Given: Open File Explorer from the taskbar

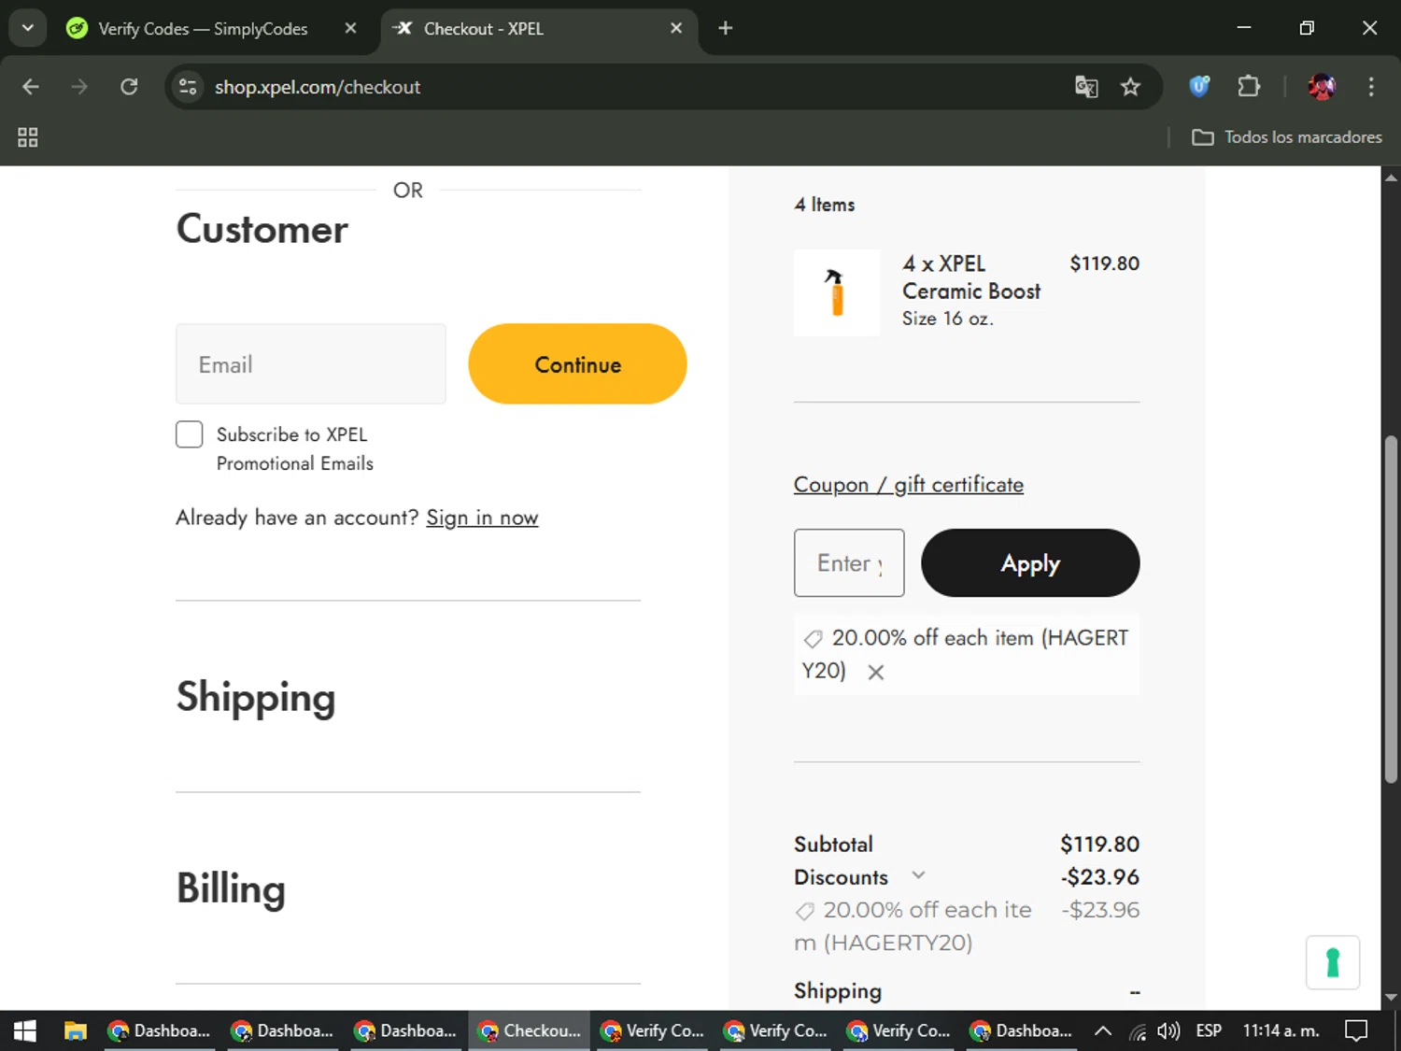Looking at the screenshot, I should click(x=75, y=1030).
